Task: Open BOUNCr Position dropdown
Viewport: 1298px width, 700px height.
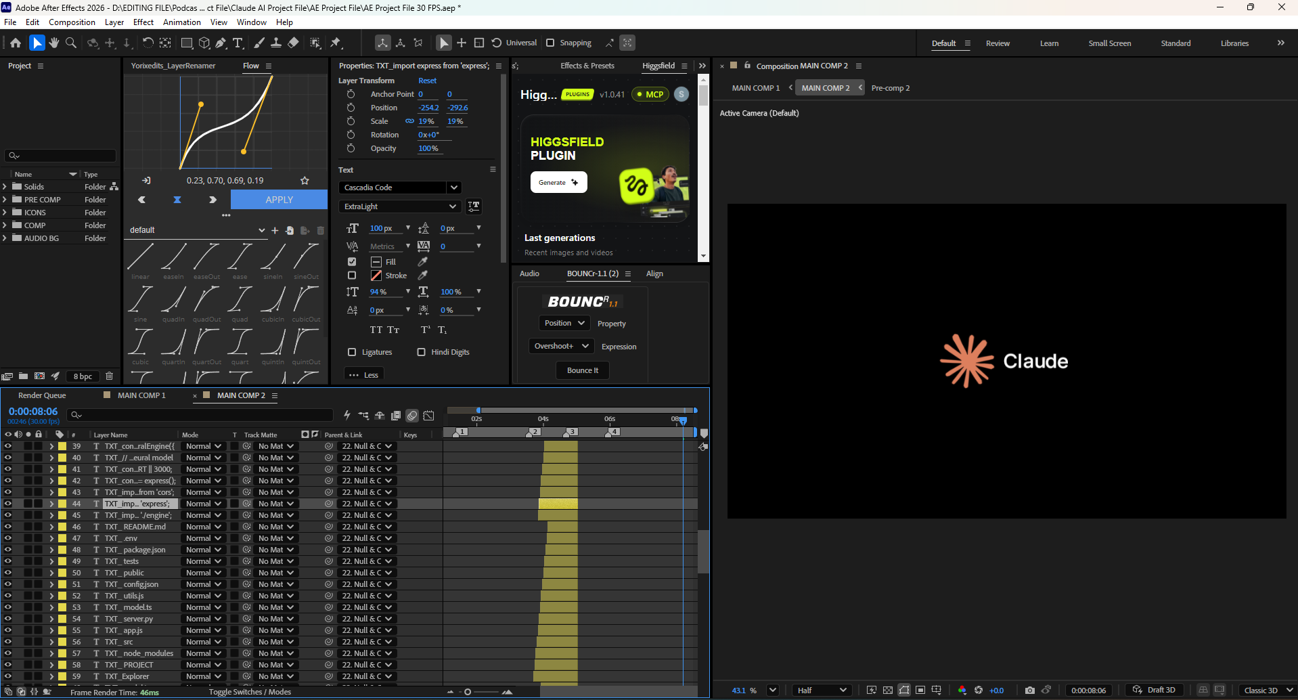Action: 564,324
